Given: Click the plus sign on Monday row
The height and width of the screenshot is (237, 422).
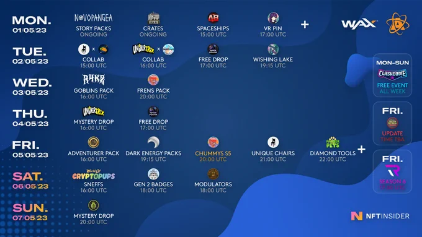Looking at the screenshot, I should (305, 24).
